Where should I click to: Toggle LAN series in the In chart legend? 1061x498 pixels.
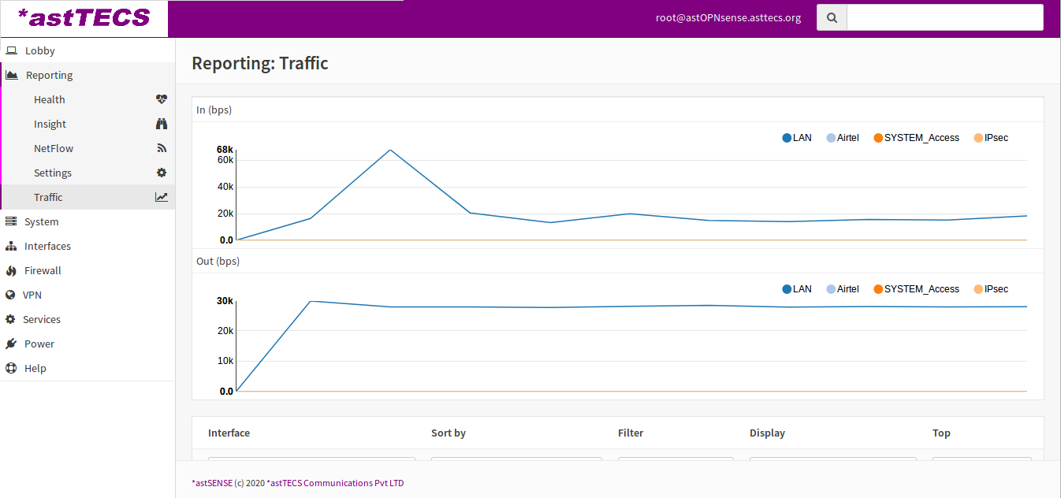[797, 138]
